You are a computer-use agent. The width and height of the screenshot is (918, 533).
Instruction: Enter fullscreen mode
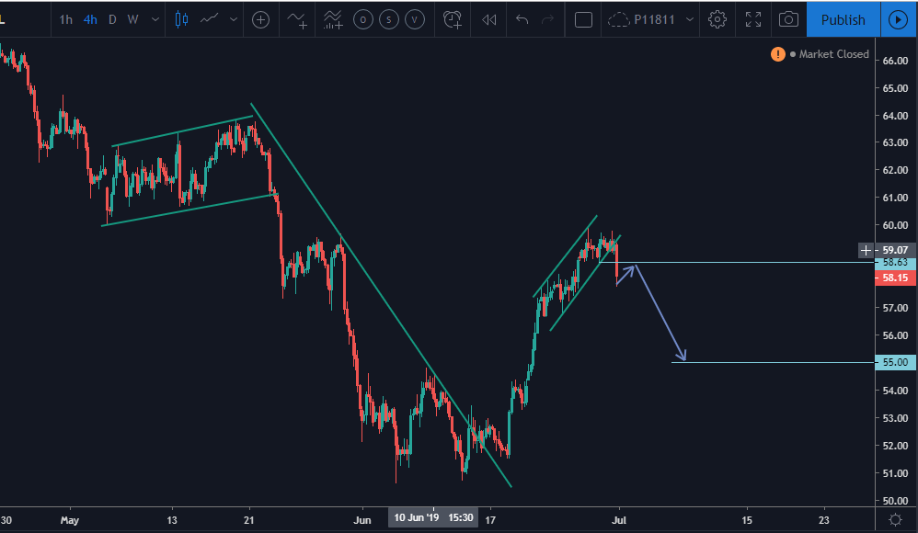coord(753,20)
